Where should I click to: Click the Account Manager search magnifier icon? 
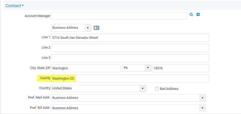[x=191, y=15]
